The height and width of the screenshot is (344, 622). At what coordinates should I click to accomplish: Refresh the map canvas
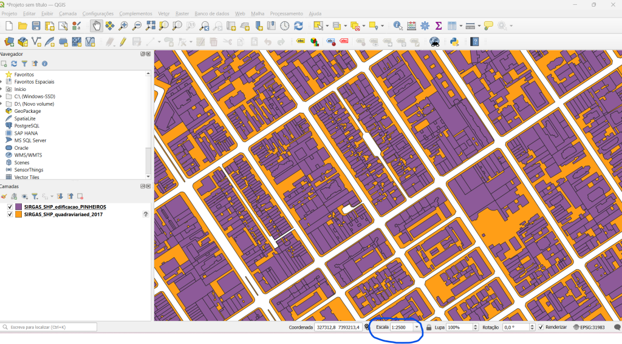tap(298, 26)
